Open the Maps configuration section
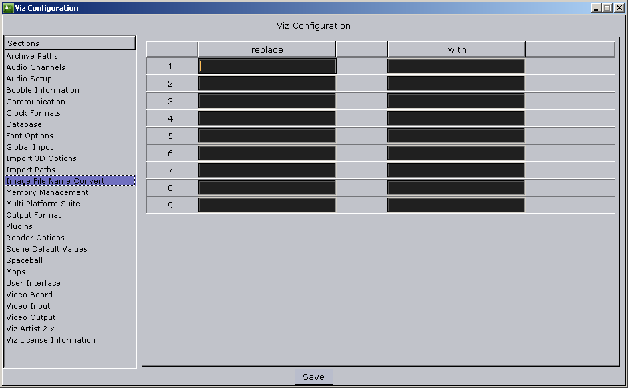Image resolution: width=628 pixels, height=388 pixels. (x=15, y=272)
